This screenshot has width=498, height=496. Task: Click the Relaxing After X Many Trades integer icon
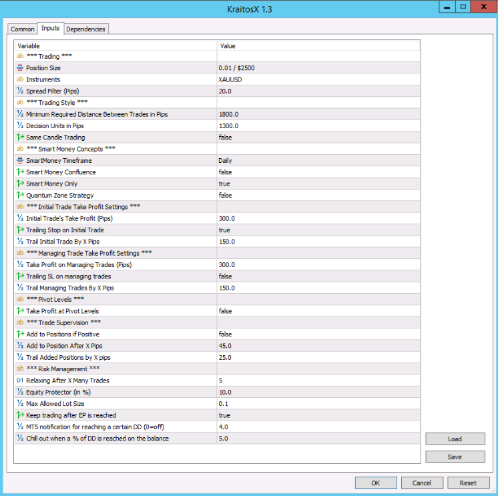click(x=20, y=380)
